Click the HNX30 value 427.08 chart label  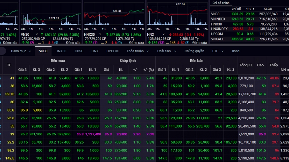click(x=114, y=35)
